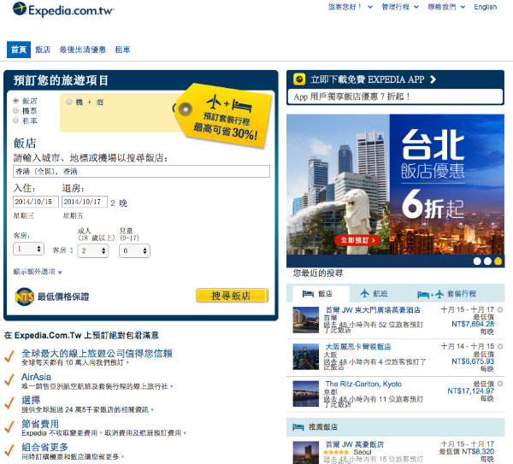Remove The Ritz-Carlton, Kyoto recent search

click(500, 383)
